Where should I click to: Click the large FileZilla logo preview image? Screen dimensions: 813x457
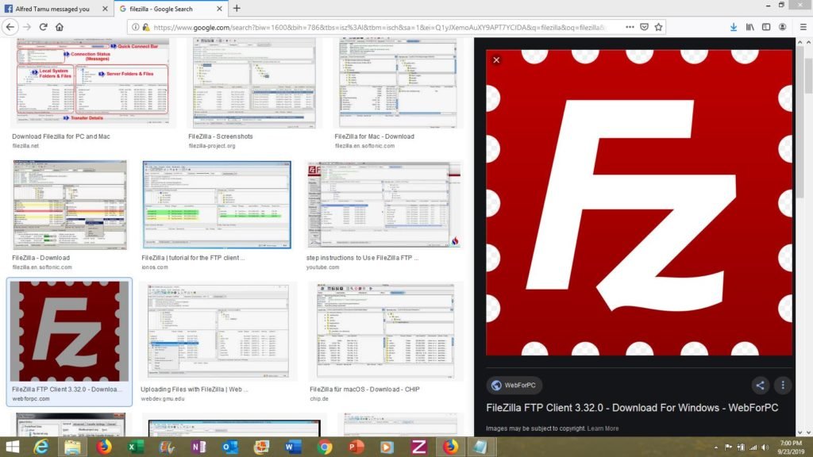639,202
